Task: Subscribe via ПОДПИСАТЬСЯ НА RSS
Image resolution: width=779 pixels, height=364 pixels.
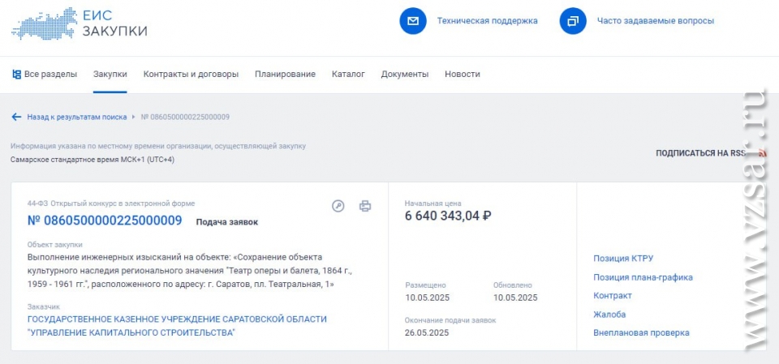Action: [700, 153]
